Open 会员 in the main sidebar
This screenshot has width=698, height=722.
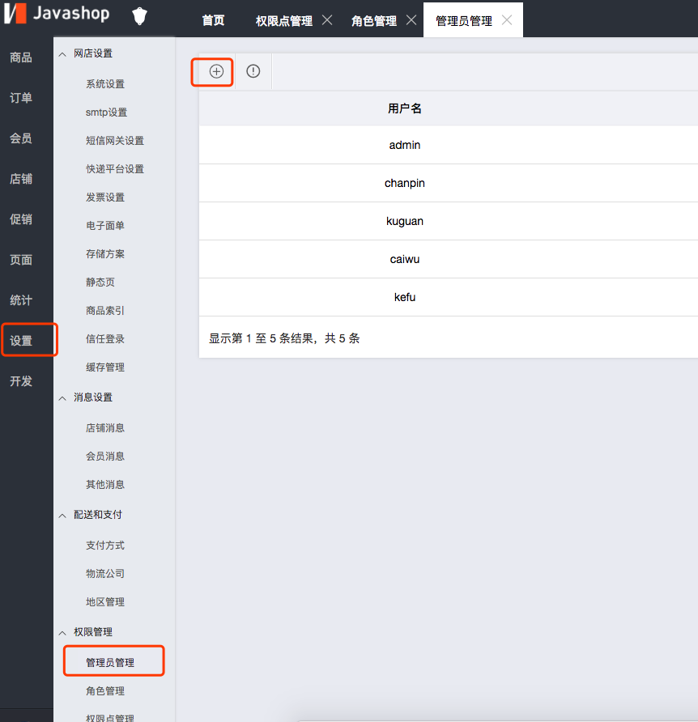point(21,138)
